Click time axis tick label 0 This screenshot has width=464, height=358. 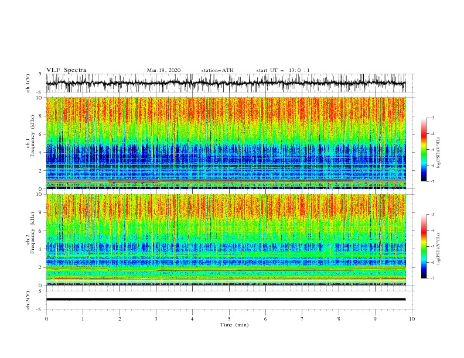pyautogui.click(x=46, y=319)
